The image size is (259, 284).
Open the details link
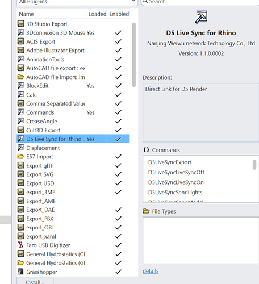click(x=151, y=271)
